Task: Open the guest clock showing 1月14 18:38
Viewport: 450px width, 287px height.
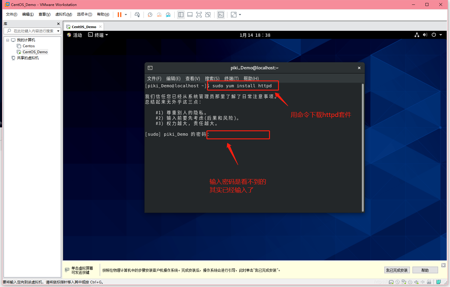Action: coord(255,35)
